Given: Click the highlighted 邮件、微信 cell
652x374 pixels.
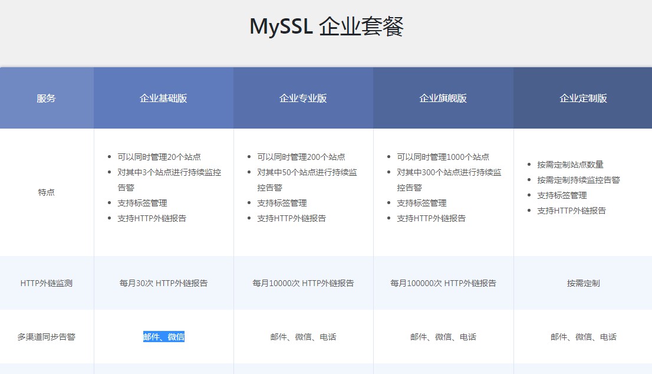Looking at the screenshot, I should pos(163,337).
